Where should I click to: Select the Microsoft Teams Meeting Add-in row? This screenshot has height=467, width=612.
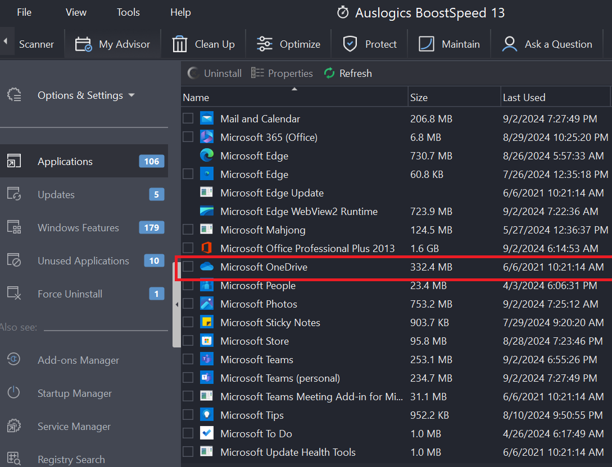[x=396, y=396]
